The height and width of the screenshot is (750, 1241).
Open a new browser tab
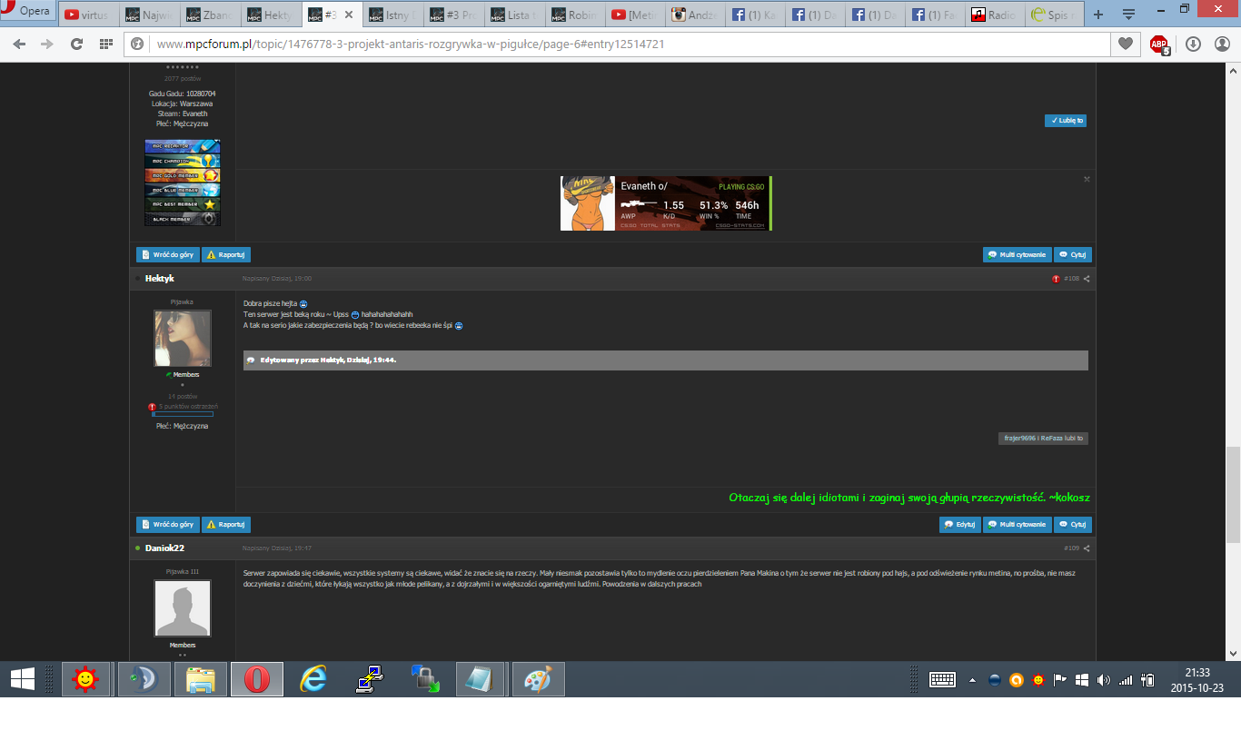click(1098, 15)
